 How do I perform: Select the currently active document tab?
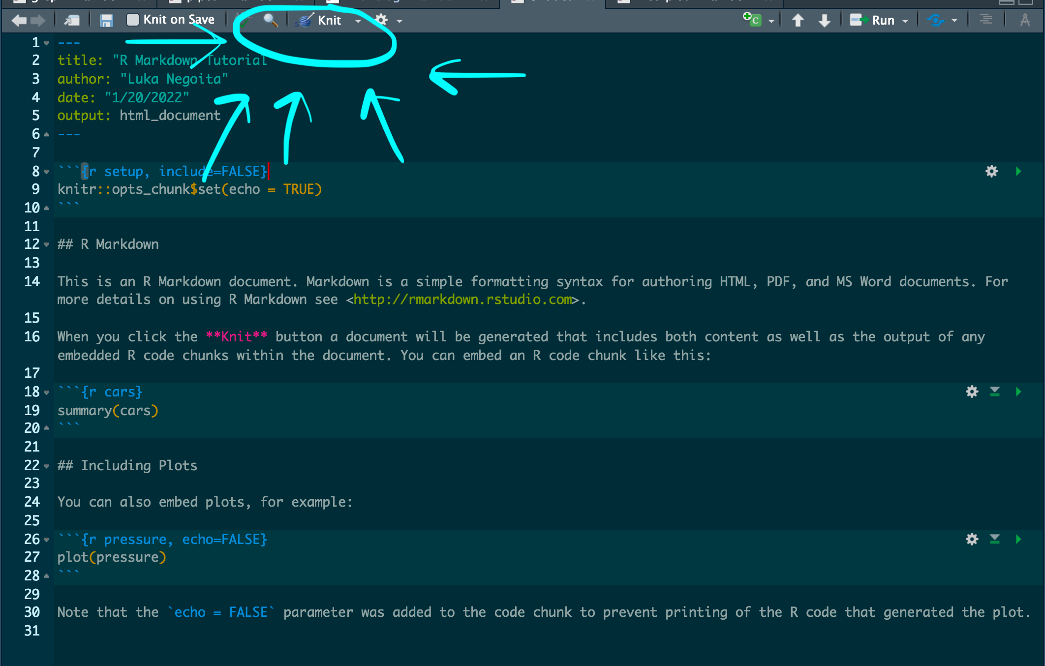tap(551, 2)
